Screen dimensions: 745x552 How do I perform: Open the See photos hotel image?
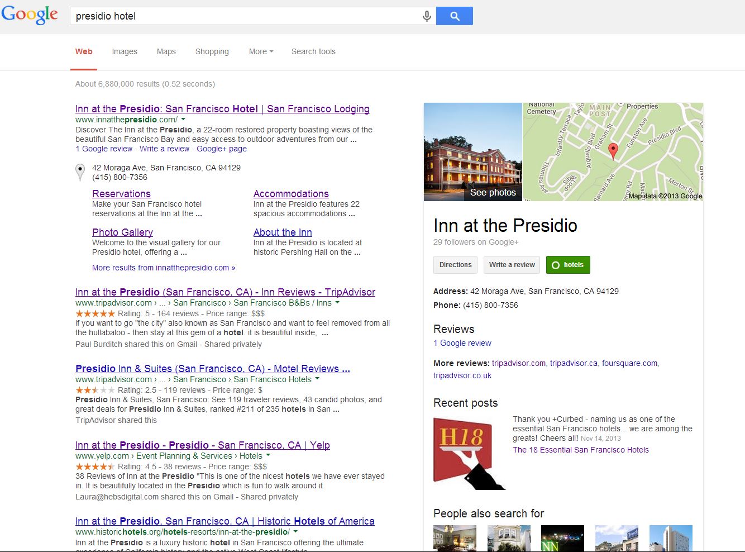pos(472,152)
